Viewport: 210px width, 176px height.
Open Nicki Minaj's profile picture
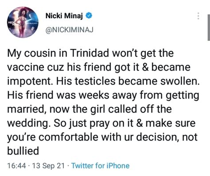click(x=23, y=22)
